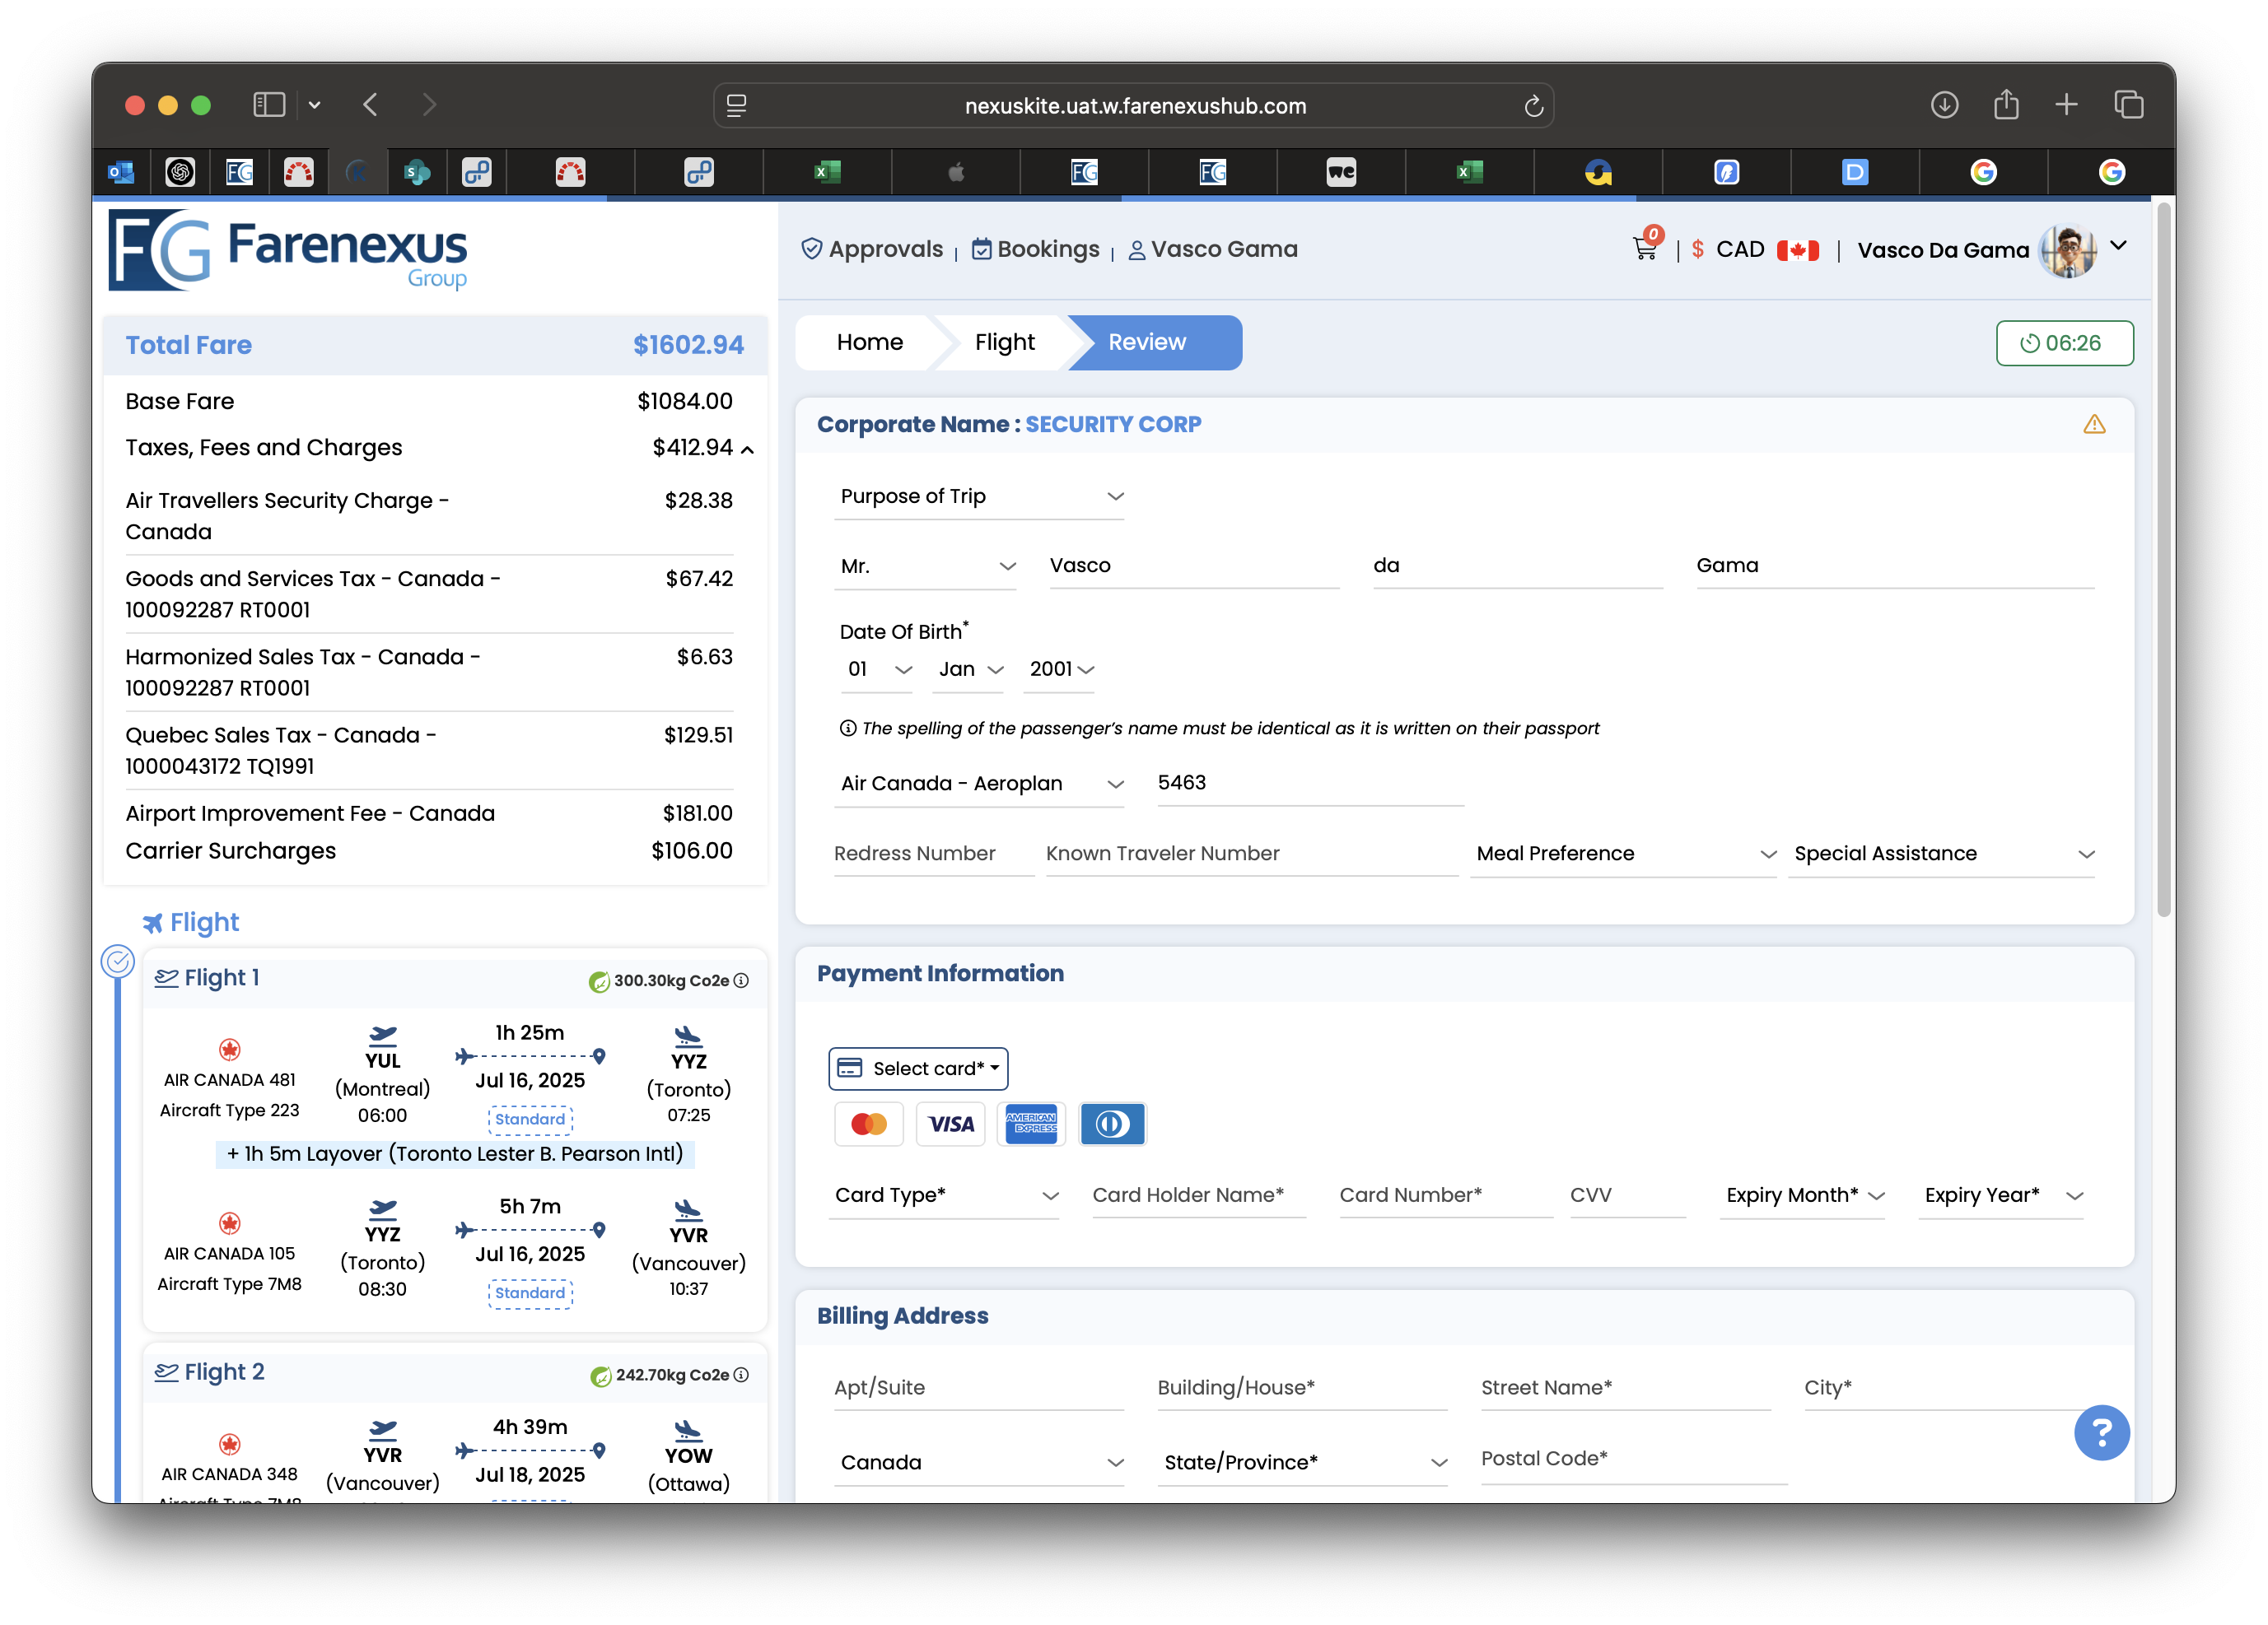The image size is (2268, 1625).
Task: Open Meal Preference dropdown
Action: click(1624, 854)
